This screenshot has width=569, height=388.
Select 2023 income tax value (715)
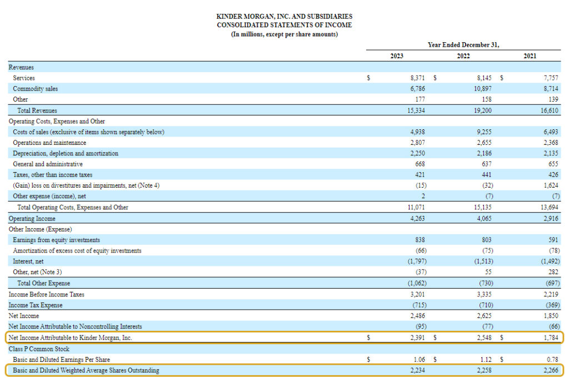tap(420, 305)
